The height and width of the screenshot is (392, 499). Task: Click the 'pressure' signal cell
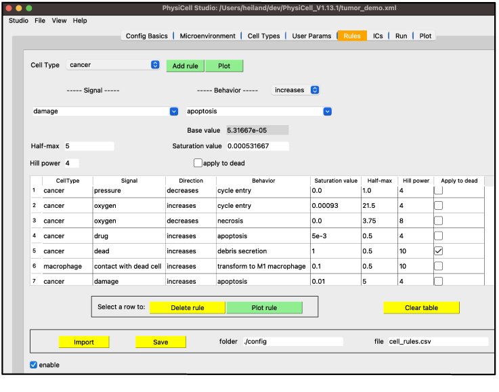point(129,191)
